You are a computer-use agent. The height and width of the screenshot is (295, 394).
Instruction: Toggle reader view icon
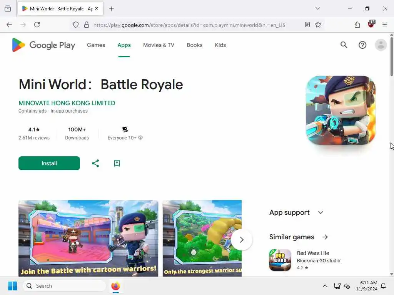307,25
